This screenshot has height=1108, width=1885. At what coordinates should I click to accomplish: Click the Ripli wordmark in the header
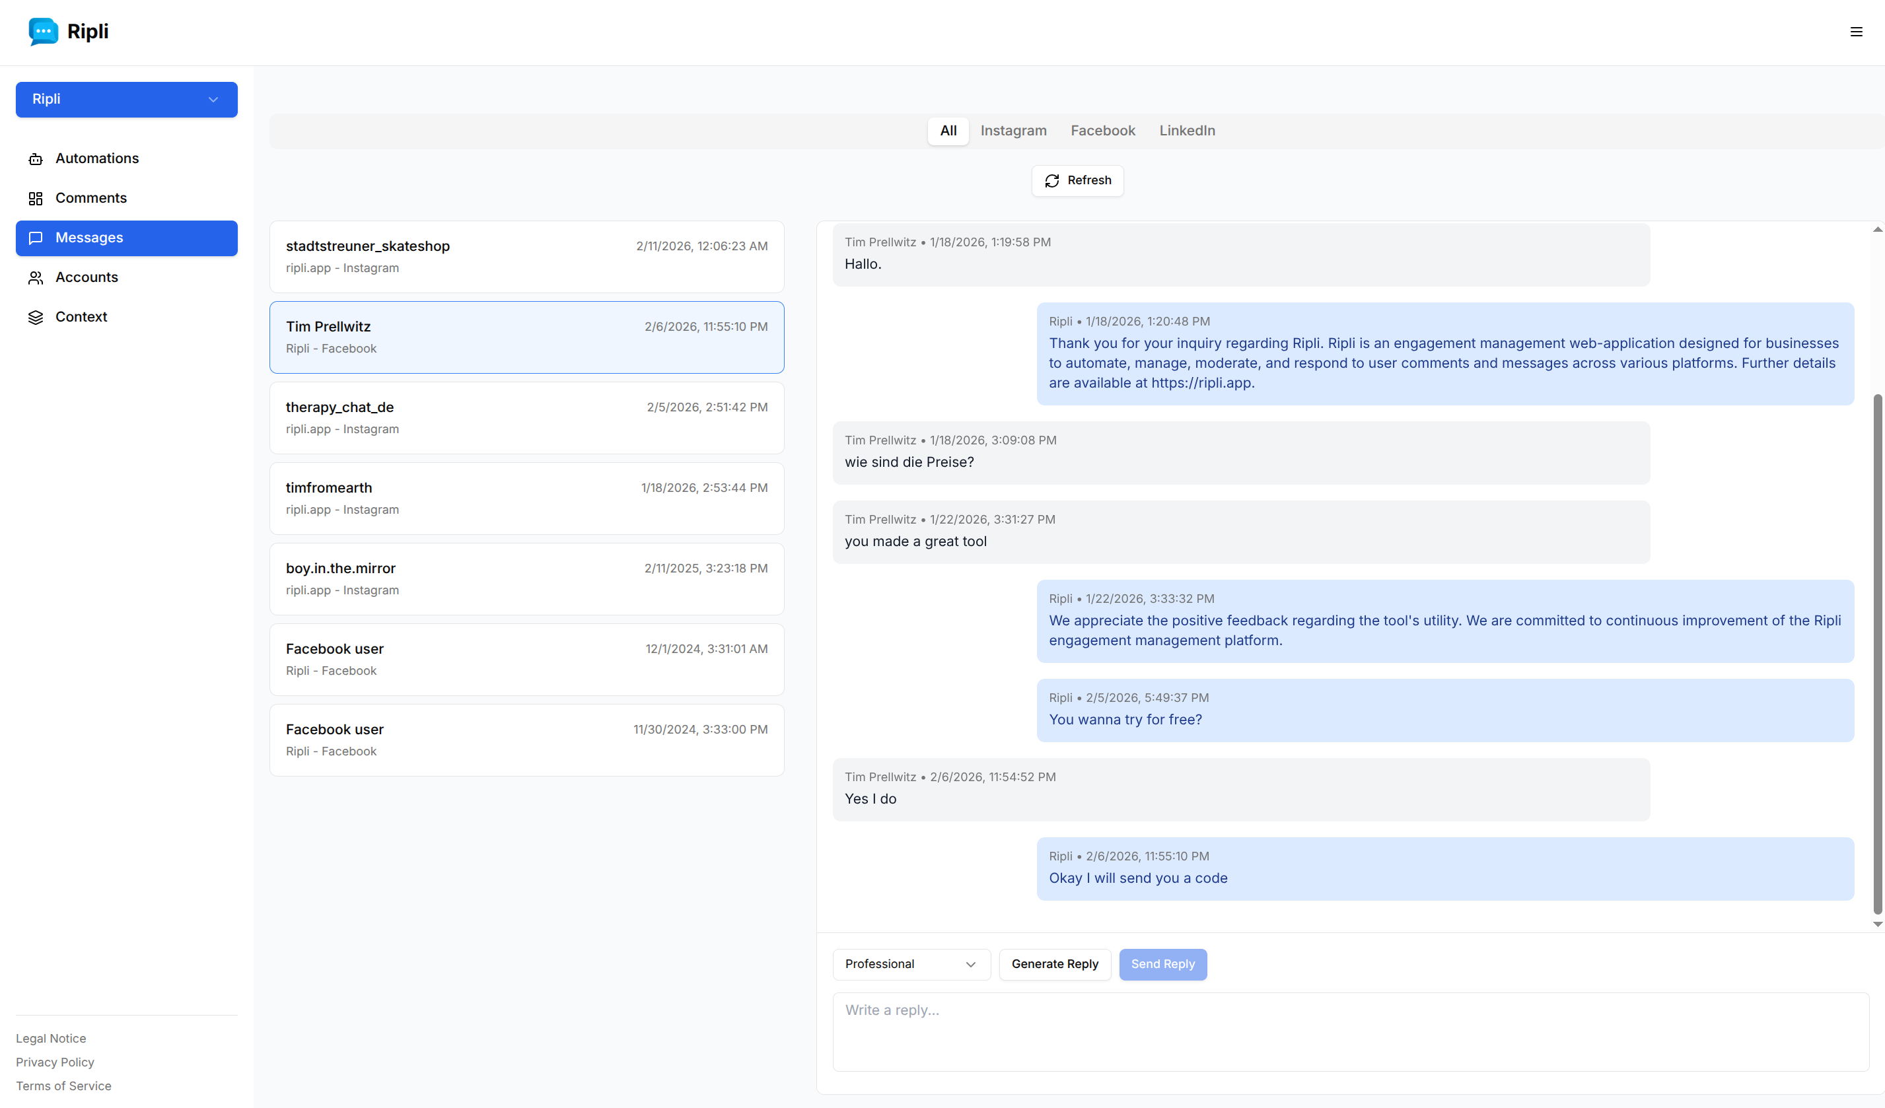click(x=88, y=32)
